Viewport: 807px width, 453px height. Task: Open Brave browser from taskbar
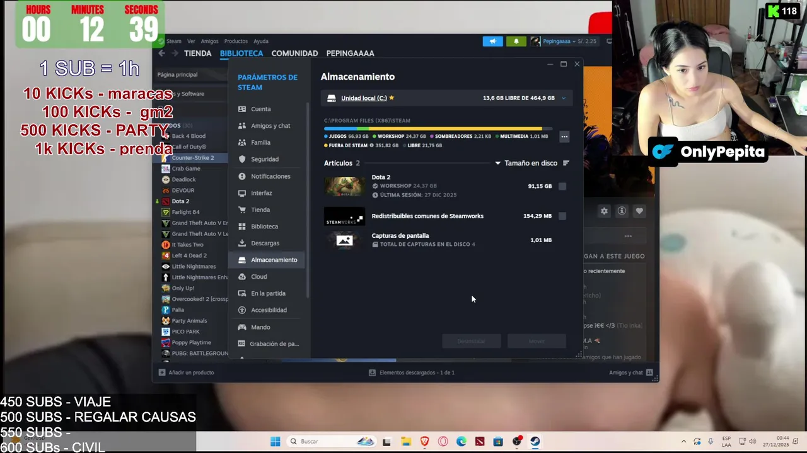424,442
